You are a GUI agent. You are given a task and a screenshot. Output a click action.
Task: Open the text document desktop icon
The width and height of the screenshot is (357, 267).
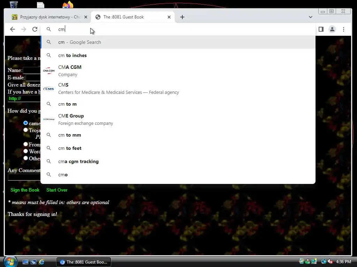(40, 5)
